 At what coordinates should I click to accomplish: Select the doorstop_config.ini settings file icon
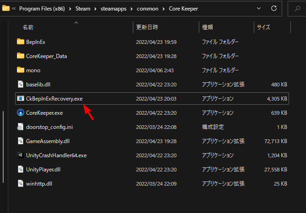pyautogui.click(x=20, y=127)
